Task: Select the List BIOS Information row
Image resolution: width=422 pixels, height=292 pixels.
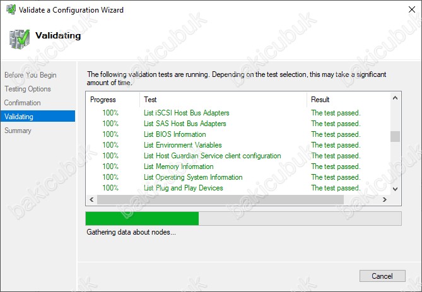Action: pos(238,134)
